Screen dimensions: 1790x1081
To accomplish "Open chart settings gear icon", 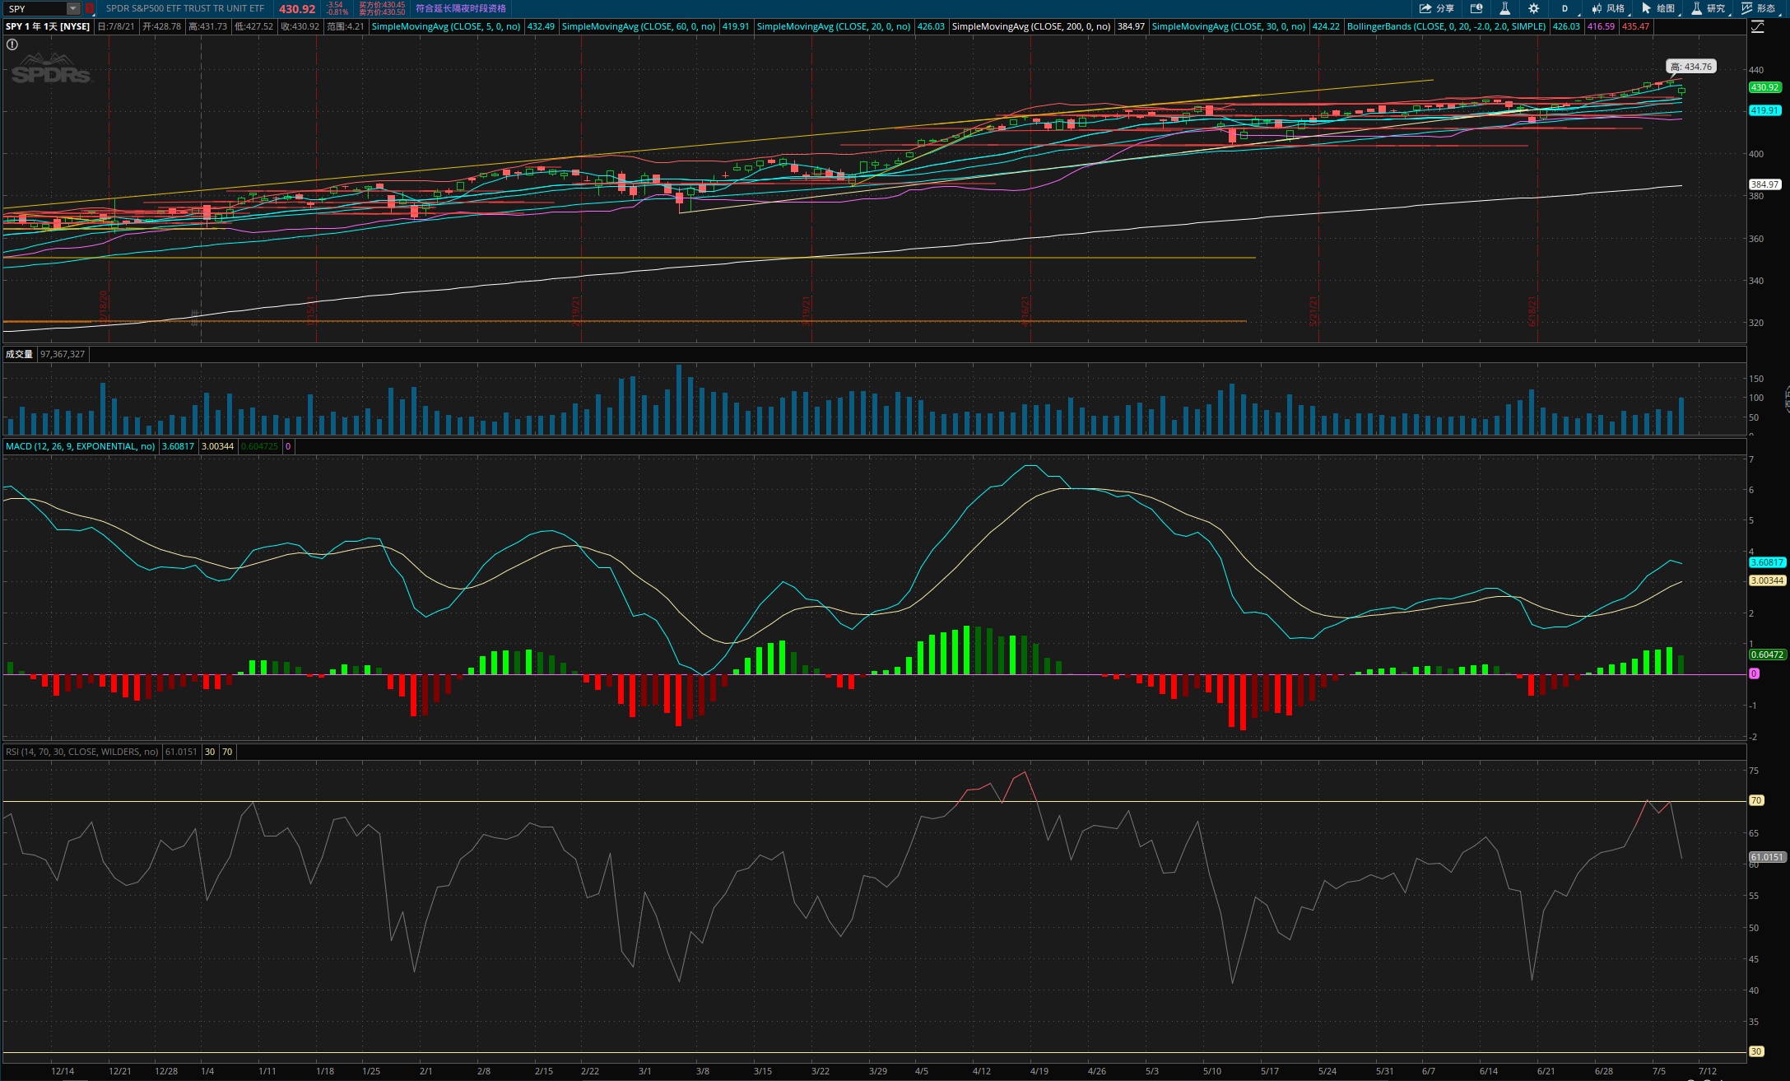I will pyautogui.click(x=1533, y=8).
